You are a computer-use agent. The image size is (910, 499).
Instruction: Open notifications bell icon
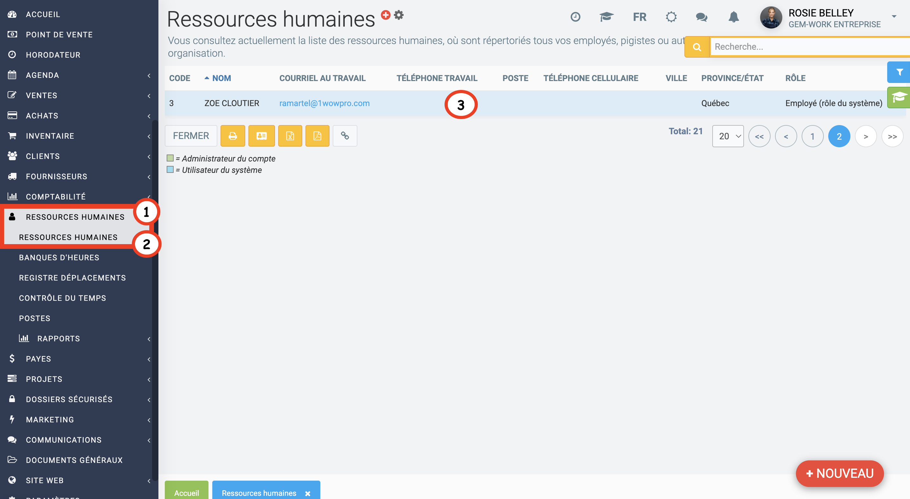pos(734,17)
